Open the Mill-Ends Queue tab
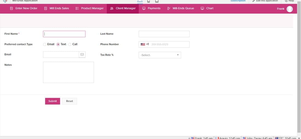The image size is (301, 139). tap(180, 8)
